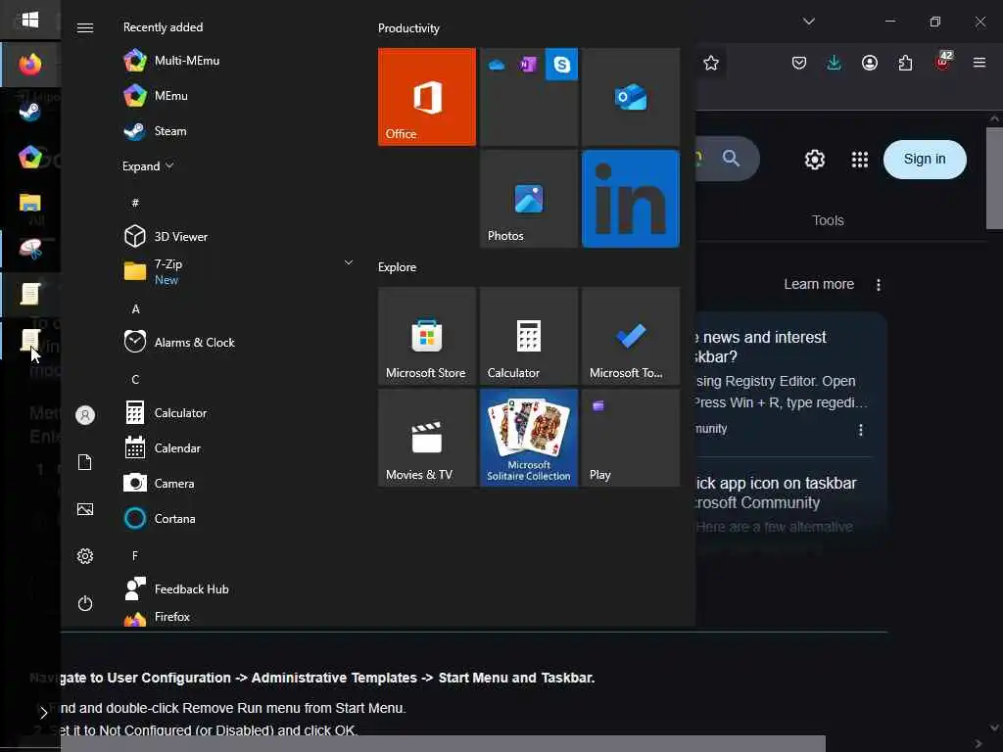This screenshot has height=752, width=1003.
Task: Launch Multi-MEmu from Recently added
Action: (x=237, y=61)
